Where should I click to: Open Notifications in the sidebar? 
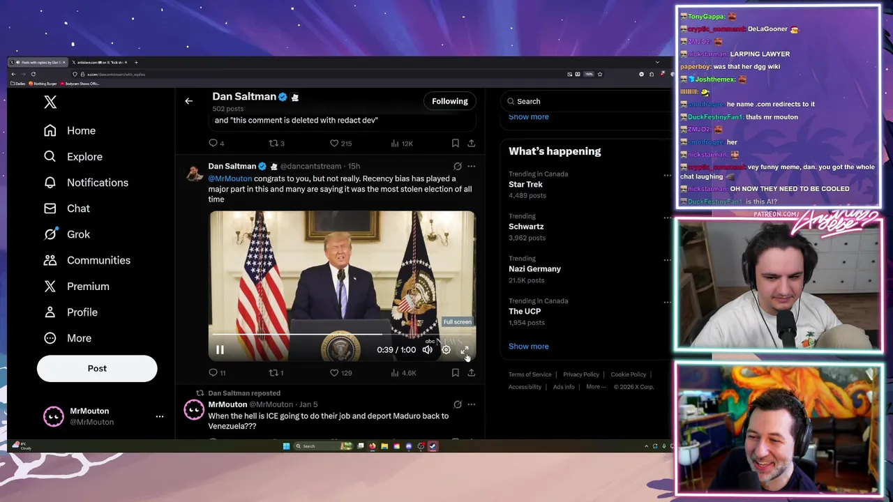point(86,183)
